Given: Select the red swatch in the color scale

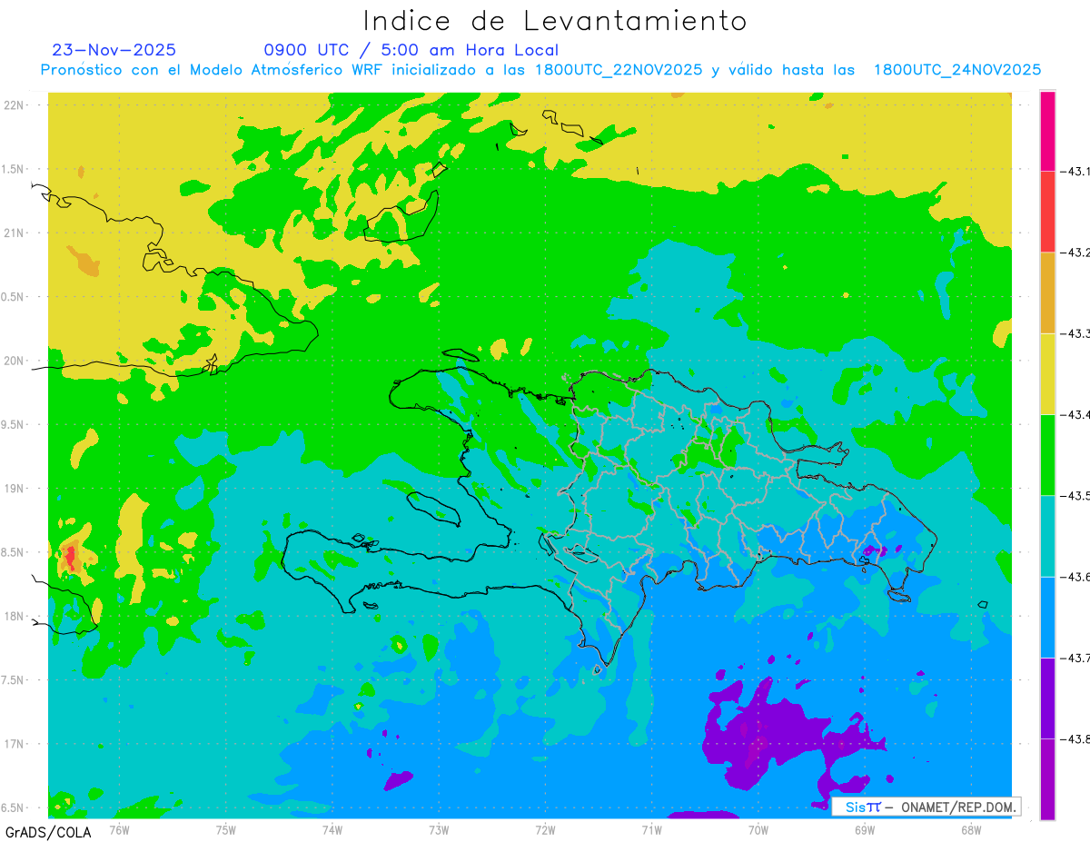Looking at the screenshot, I should [x=1047, y=212].
